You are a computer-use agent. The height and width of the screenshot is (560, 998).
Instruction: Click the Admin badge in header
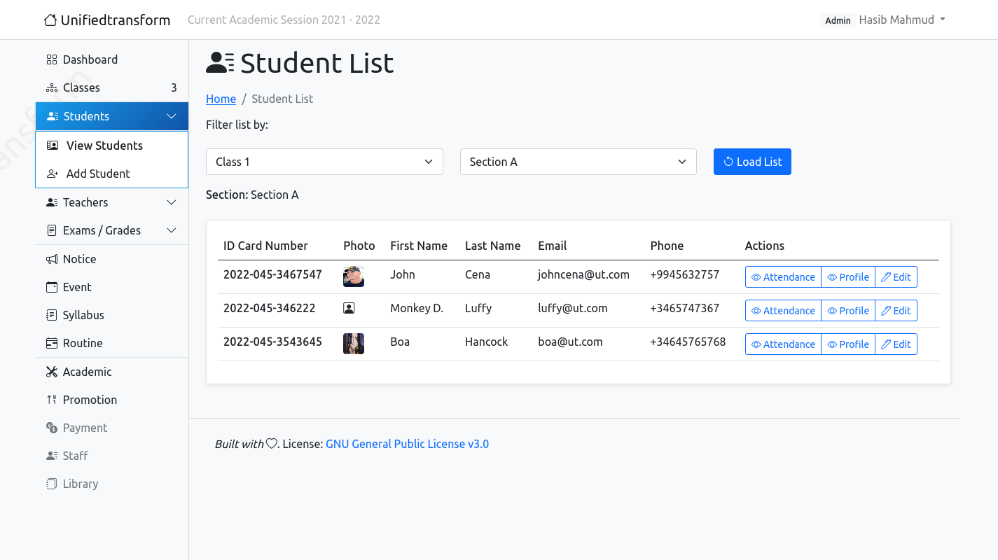pos(838,20)
